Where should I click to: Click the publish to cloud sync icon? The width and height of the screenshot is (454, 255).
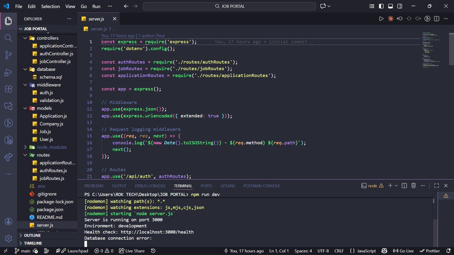point(36,251)
